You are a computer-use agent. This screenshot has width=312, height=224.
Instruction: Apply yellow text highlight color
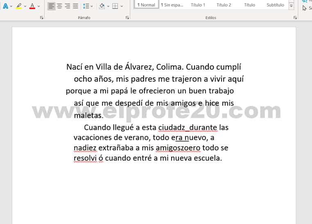point(19,6)
